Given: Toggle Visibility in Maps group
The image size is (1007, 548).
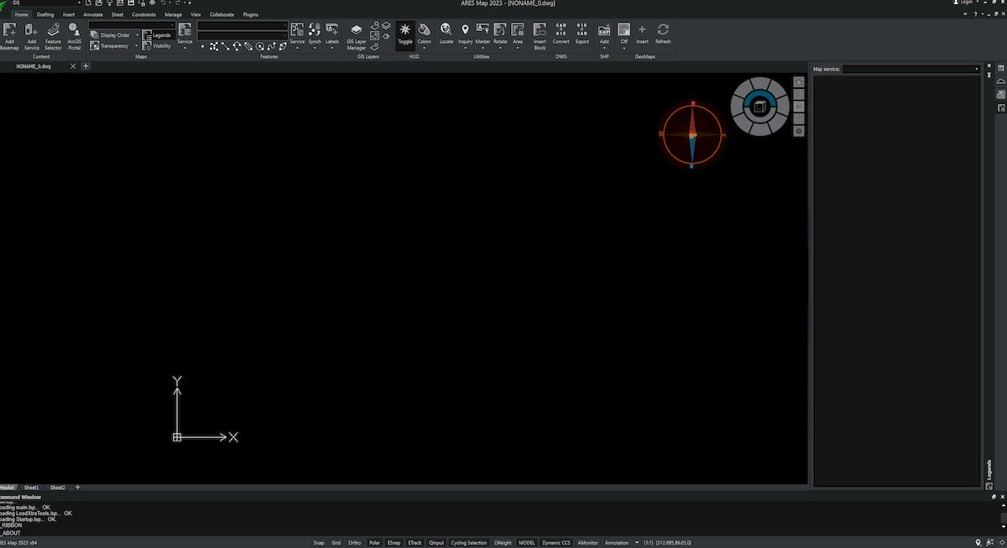Looking at the screenshot, I should [157, 46].
